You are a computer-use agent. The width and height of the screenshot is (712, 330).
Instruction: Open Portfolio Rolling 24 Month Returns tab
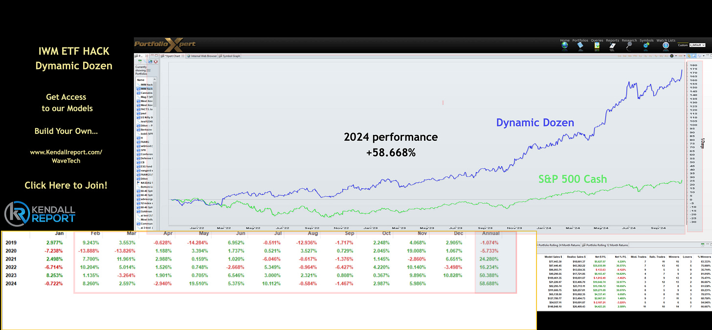(x=559, y=245)
